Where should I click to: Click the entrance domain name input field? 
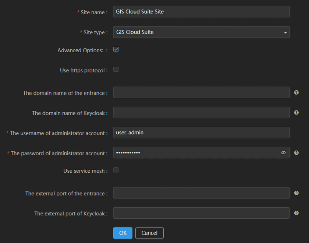[201, 92]
